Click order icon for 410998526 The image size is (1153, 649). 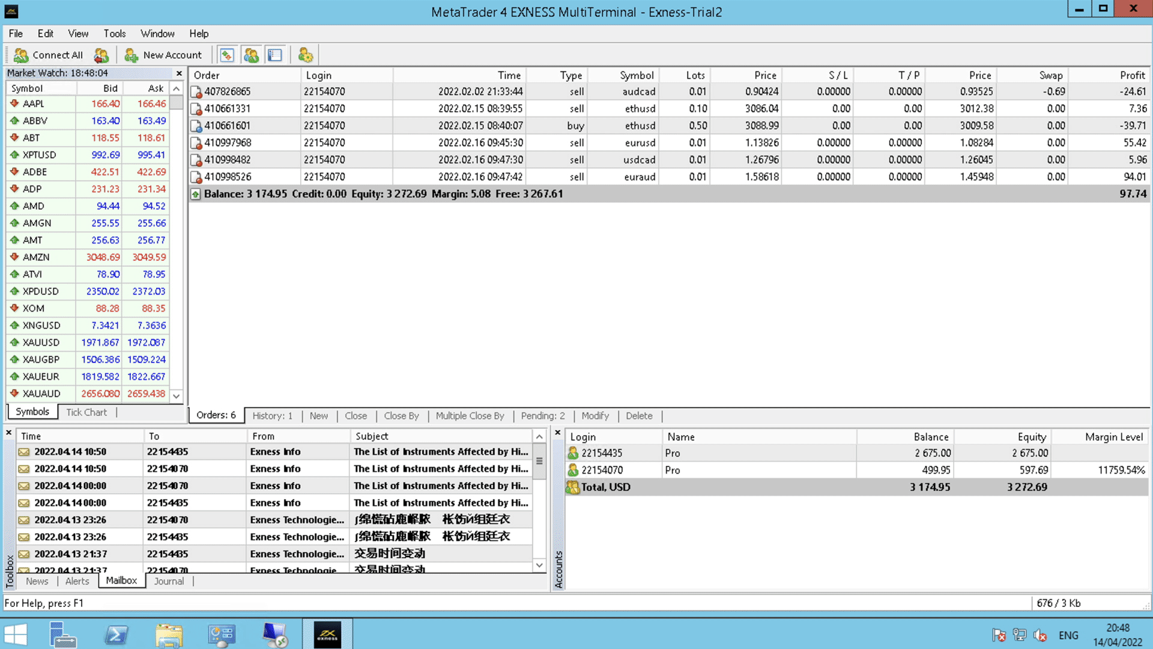(196, 177)
